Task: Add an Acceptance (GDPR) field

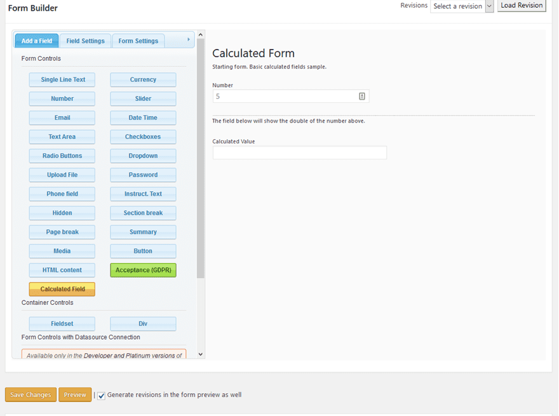Action: click(143, 270)
